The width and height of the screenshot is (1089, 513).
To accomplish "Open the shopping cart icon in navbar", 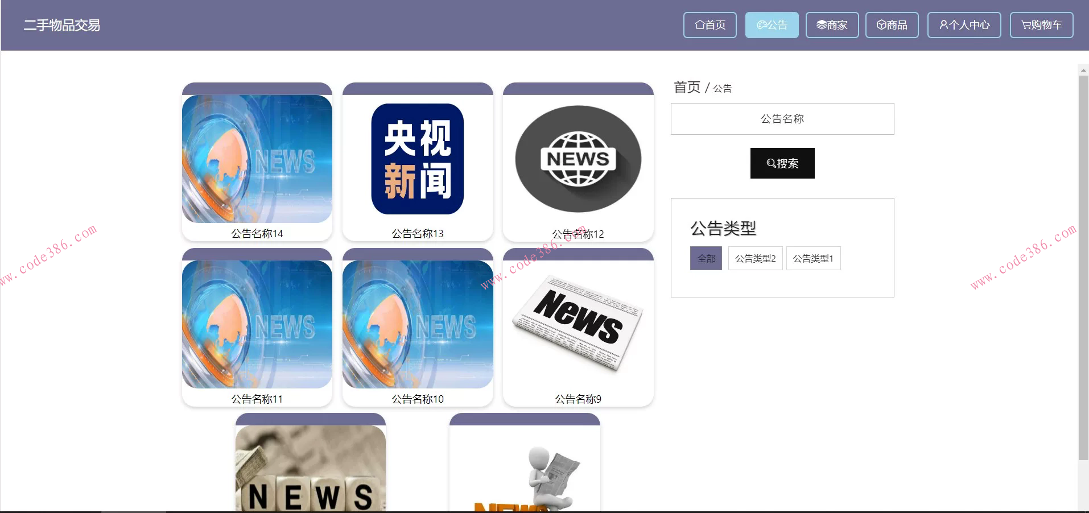I will [1025, 24].
